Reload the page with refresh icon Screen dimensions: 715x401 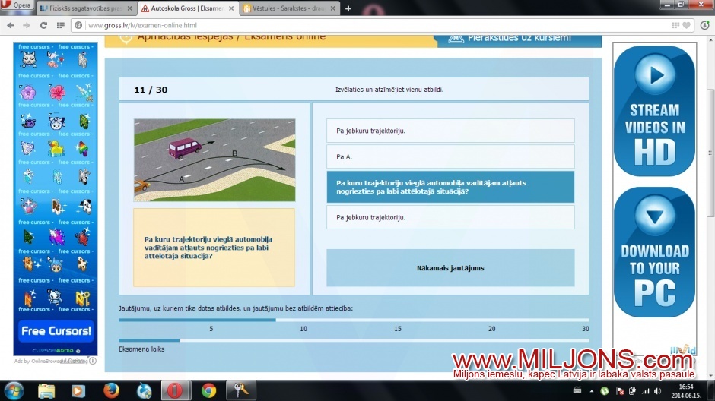click(x=43, y=25)
